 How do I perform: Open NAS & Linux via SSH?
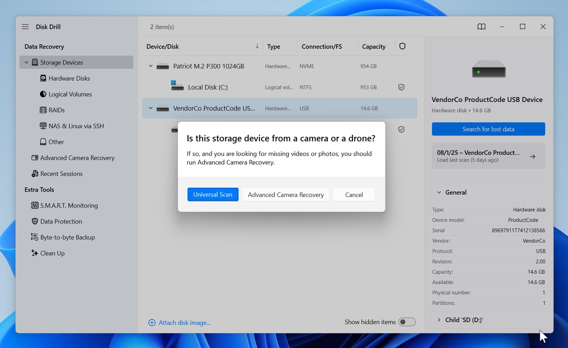tap(76, 126)
